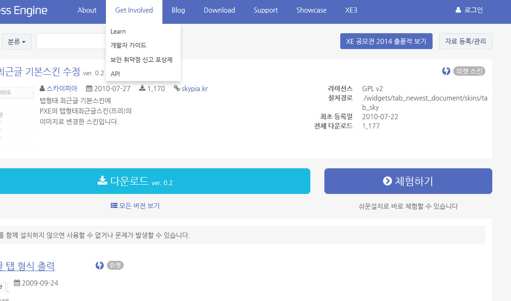Go to the Showcase navigation tab
The height and width of the screenshot is (301, 511).
(311, 10)
